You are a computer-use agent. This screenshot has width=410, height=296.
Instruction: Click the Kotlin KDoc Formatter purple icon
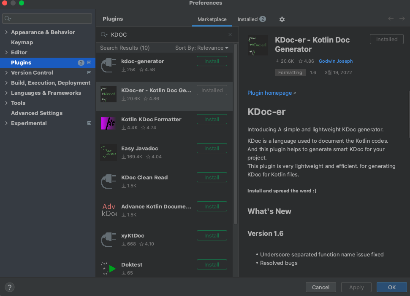109,123
